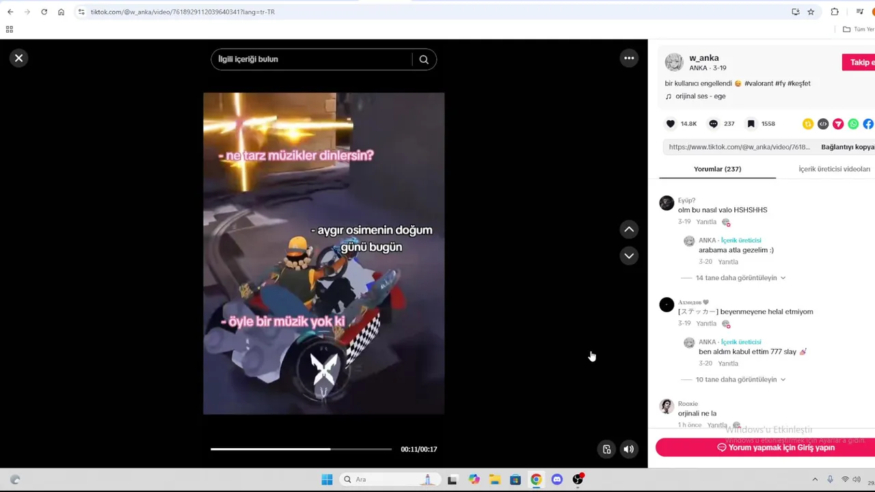Screen dimensions: 875x492
Task: Open w_anka's profile avatar
Action: (674, 62)
